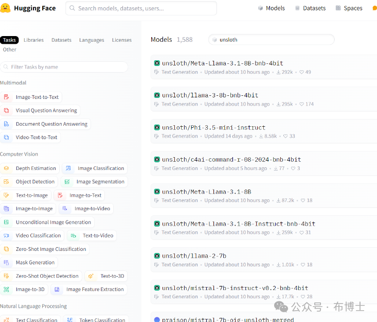377x322 pixels.
Task: Click the Hugging Face logo
Action: click(6, 8)
